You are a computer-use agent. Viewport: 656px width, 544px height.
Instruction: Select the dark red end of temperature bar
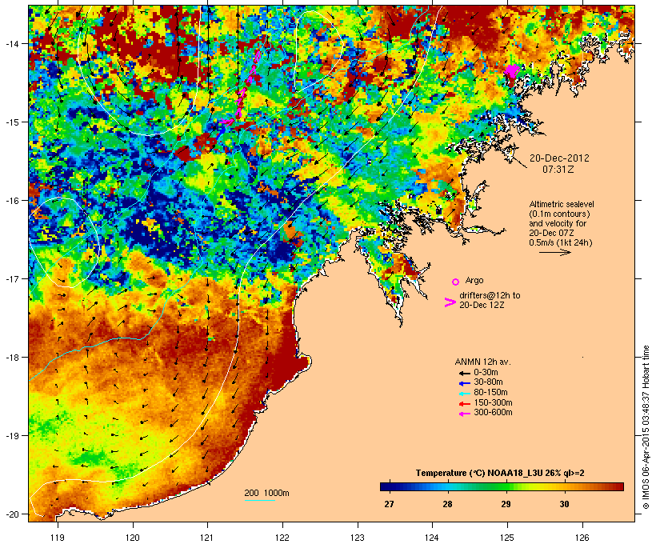tap(618, 486)
